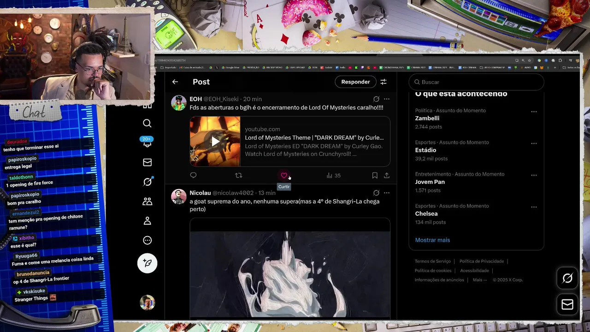
Task: Click chat username 'papiroskopio' above 'entrega legal'
Action: pos(22,159)
